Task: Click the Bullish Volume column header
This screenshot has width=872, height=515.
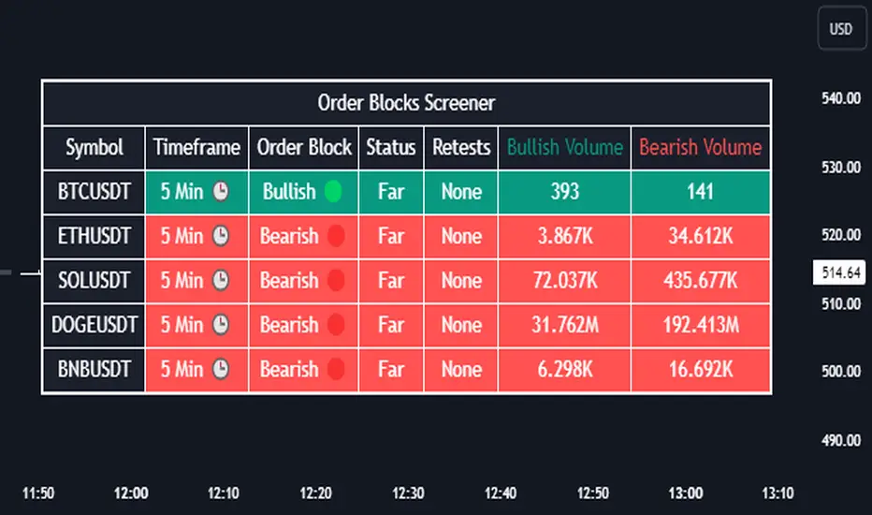Action: (564, 147)
